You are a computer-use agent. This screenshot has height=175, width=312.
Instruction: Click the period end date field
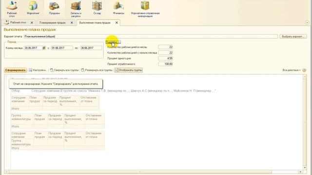[91, 48]
